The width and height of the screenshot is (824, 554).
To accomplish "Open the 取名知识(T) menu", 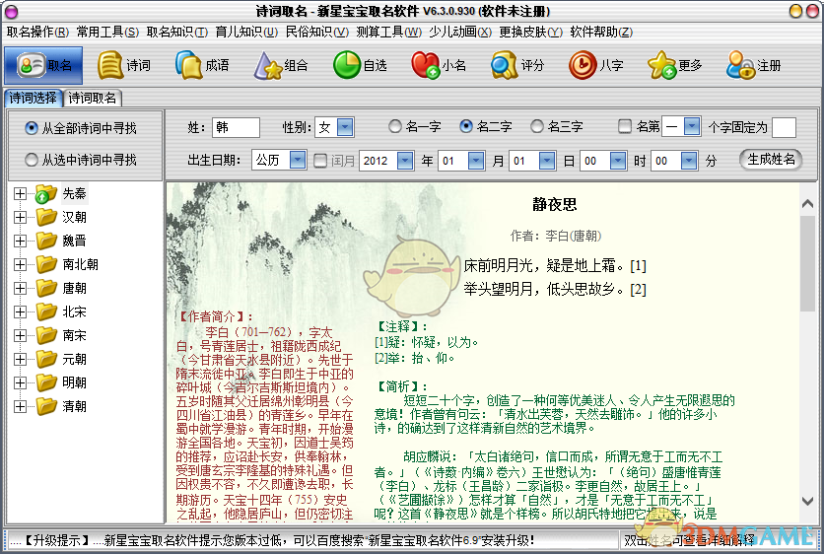I will pyautogui.click(x=177, y=33).
